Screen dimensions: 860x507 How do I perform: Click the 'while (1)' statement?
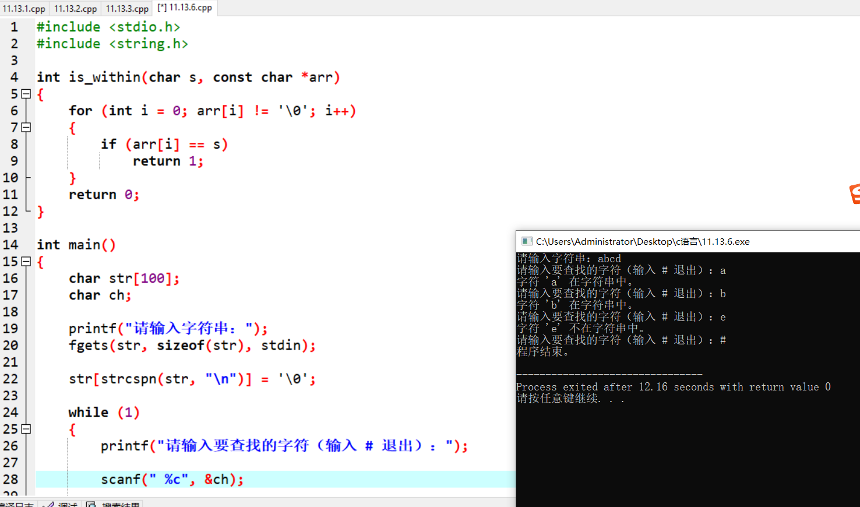pyautogui.click(x=104, y=413)
